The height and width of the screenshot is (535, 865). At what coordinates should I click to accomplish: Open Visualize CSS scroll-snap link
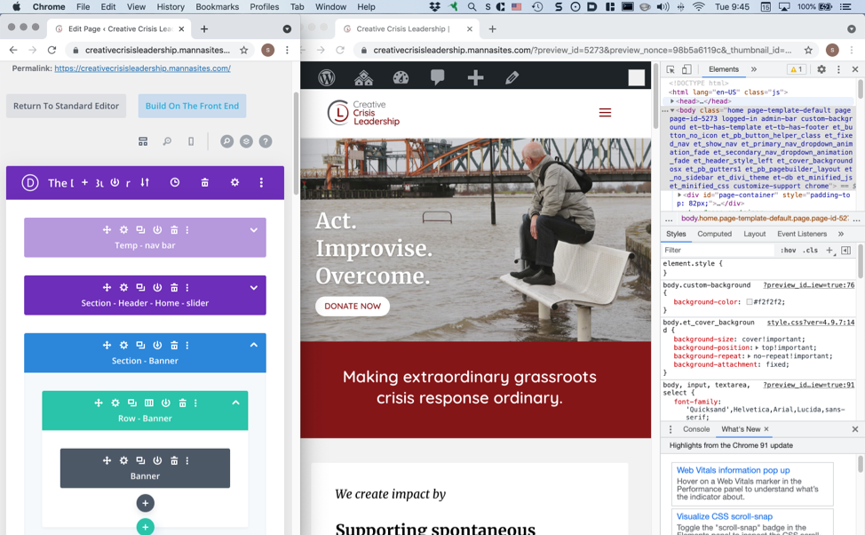(725, 516)
